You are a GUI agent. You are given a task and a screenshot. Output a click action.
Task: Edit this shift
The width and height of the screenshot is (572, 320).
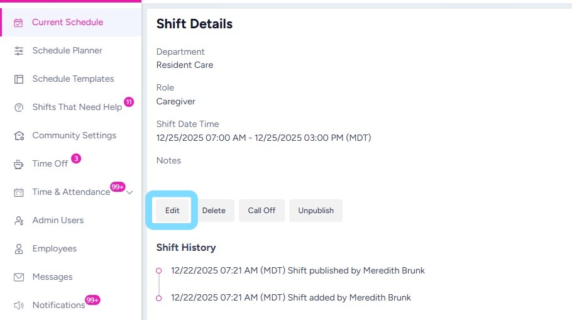(x=172, y=211)
